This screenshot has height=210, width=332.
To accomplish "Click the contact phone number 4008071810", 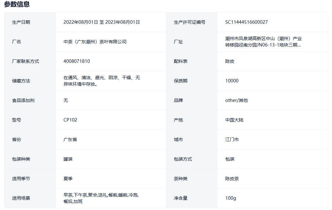I will [77, 61].
